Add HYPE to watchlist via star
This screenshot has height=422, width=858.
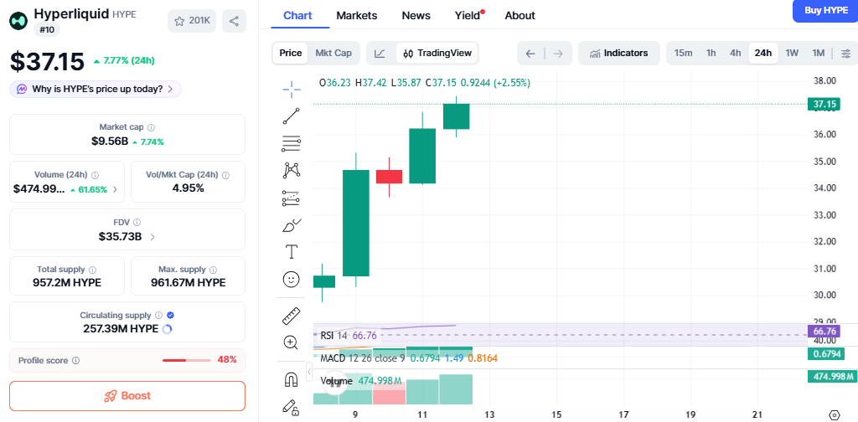click(192, 21)
